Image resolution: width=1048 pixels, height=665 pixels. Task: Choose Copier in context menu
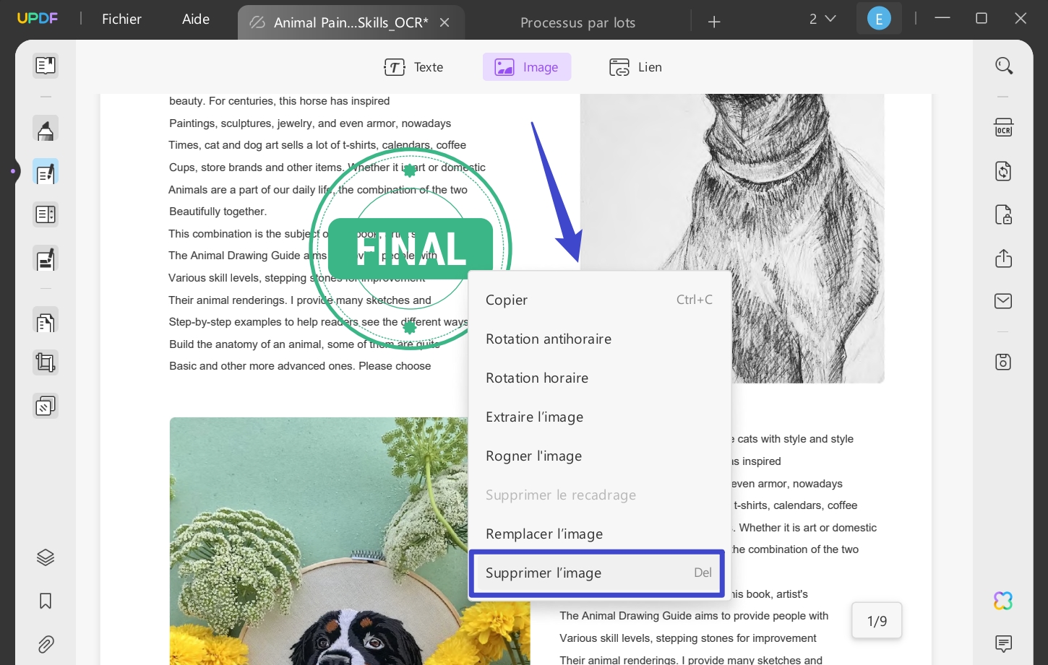coord(600,300)
